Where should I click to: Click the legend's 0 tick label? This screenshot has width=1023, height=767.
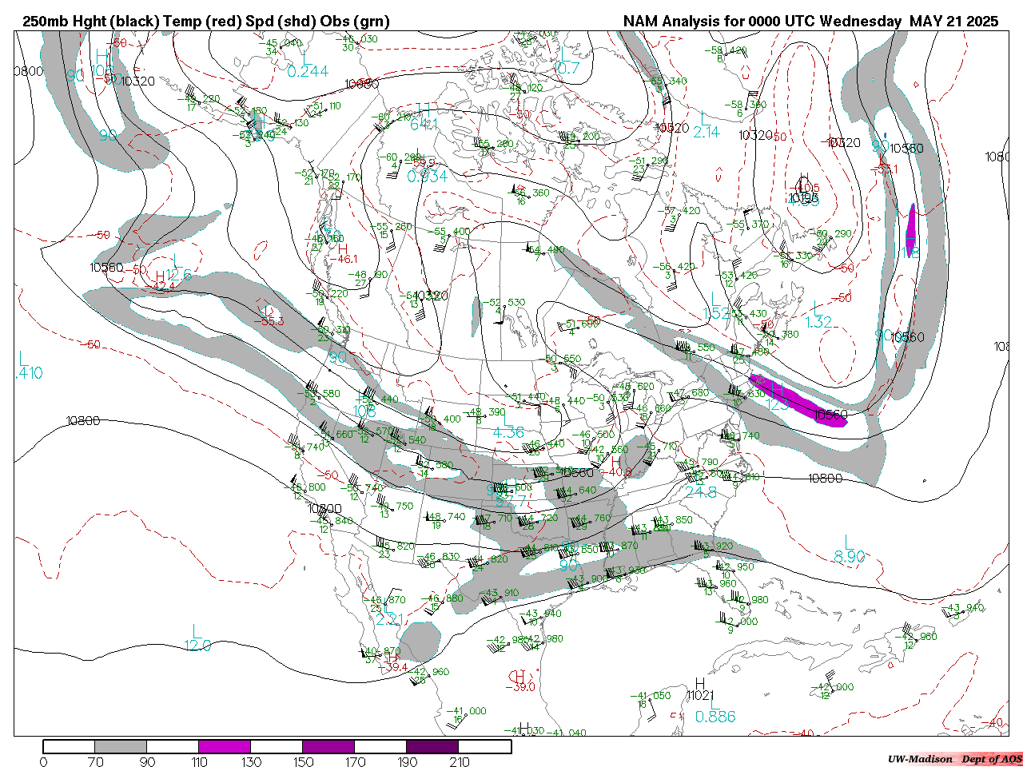tap(43, 762)
